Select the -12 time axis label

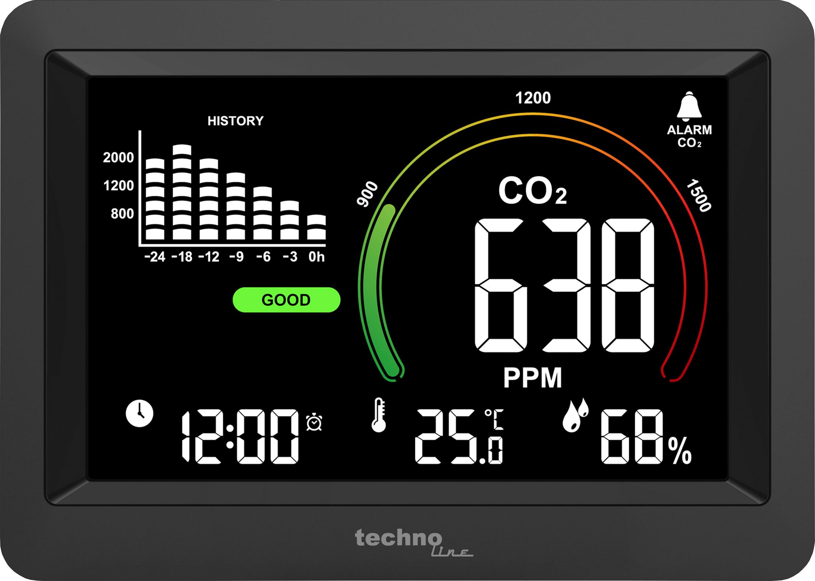(209, 257)
